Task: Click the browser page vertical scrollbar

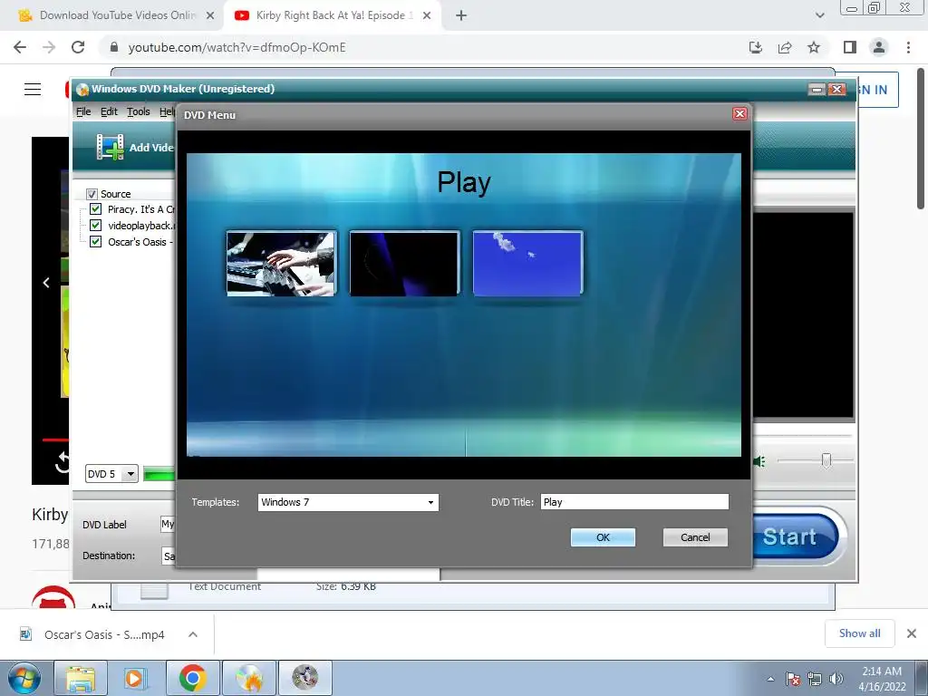Action: tap(921, 138)
